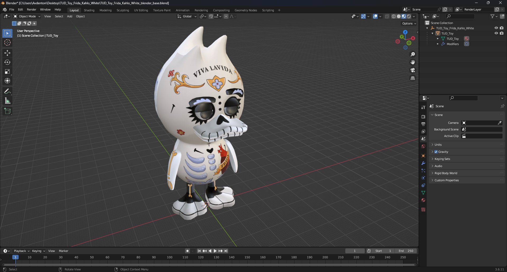
Task: Select the Rotate tool
Action: pyautogui.click(x=7, y=62)
